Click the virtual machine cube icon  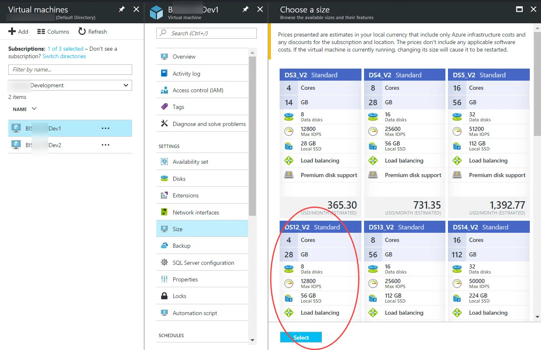click(157, 12)
